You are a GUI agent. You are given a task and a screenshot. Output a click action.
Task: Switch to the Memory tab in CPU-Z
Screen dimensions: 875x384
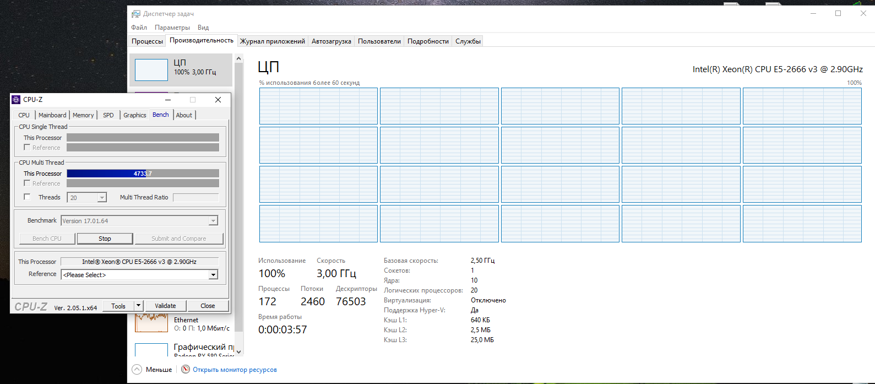tap(83, 115)
